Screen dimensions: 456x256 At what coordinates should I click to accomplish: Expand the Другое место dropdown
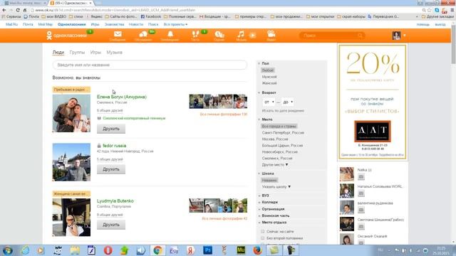click(275, 164)
